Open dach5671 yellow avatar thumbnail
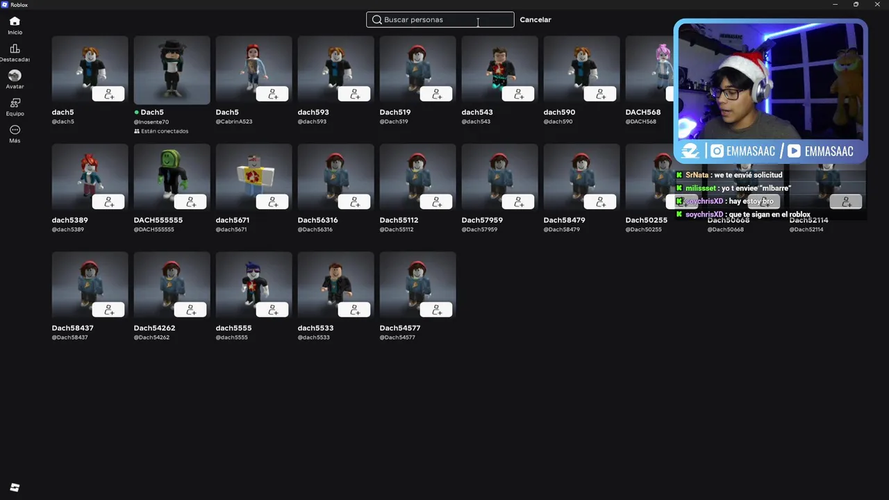889x500 pixels. [254, 178]
